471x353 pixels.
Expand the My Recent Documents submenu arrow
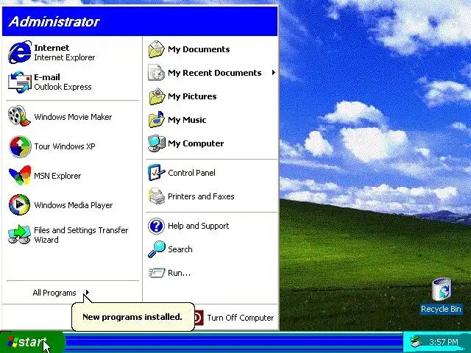click(273, 73)
